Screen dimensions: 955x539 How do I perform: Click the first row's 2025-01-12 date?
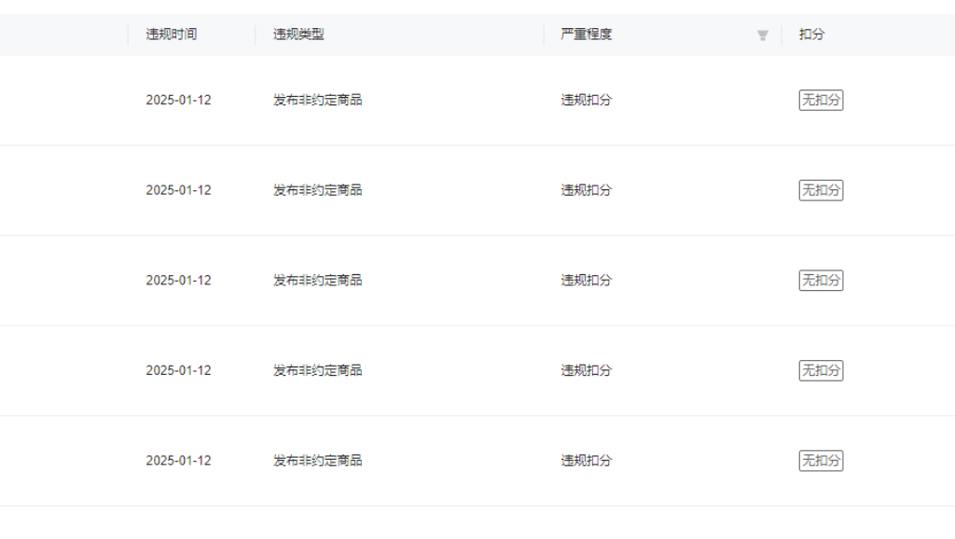pos(178,100)
